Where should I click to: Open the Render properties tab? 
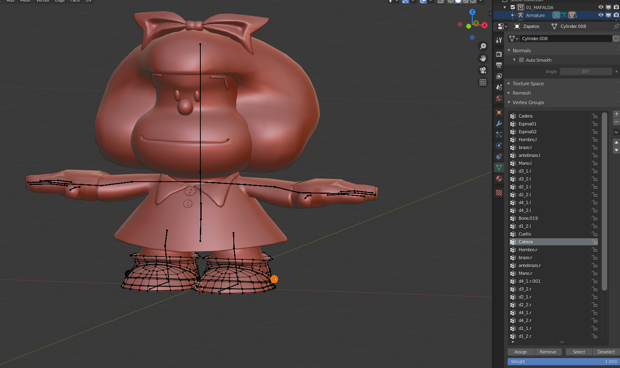(x=499, y=54)
